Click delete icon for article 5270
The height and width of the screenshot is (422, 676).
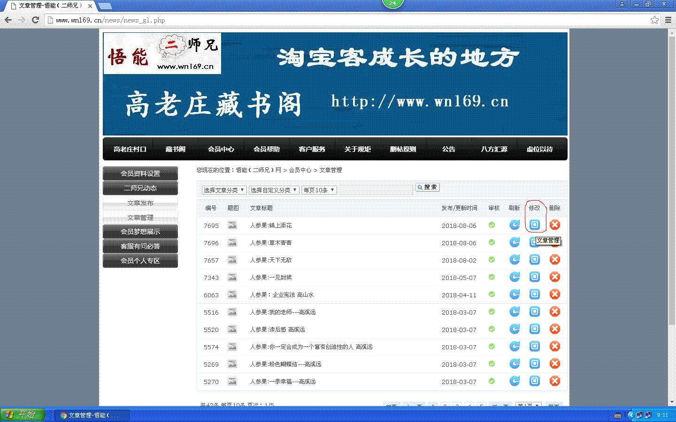[555, 381]
